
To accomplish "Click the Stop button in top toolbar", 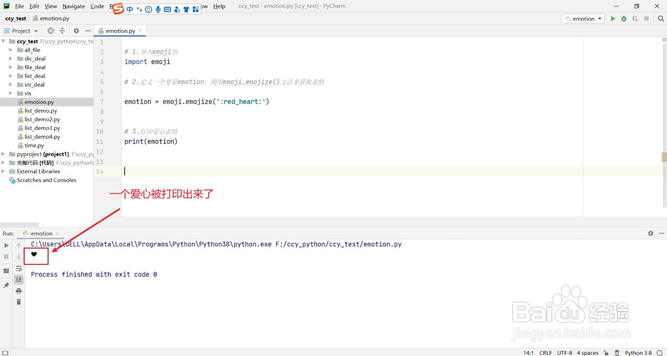I will tap(647, 19).
